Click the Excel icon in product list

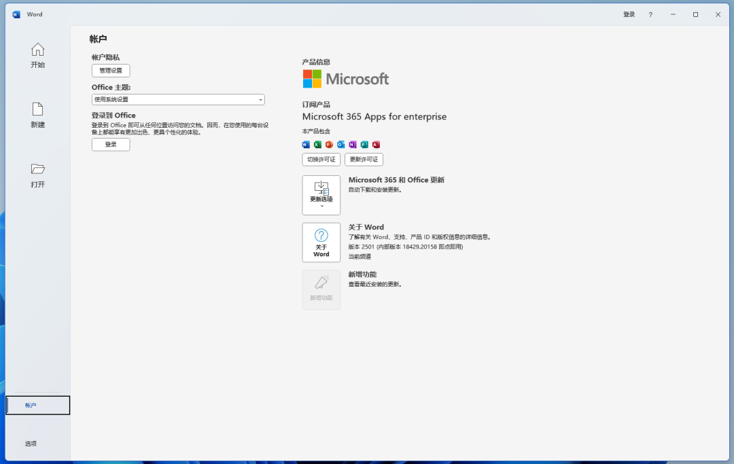coord(317,145)
